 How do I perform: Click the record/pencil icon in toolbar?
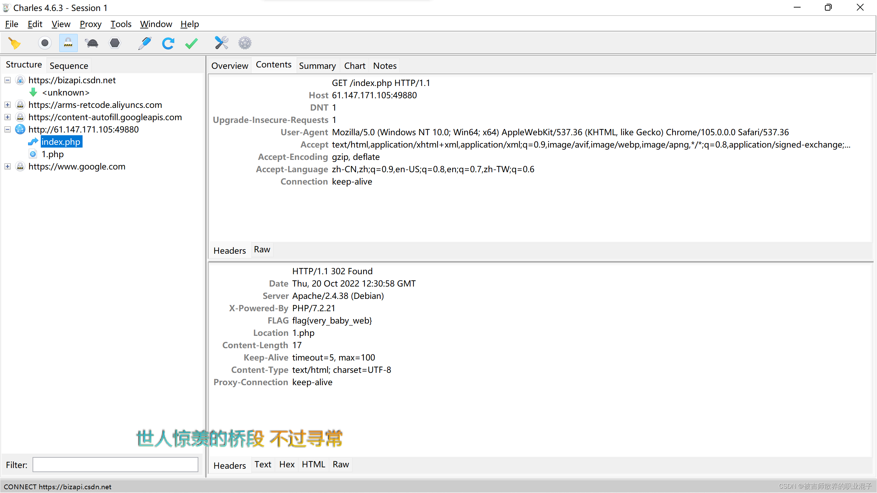pos(145,43)
